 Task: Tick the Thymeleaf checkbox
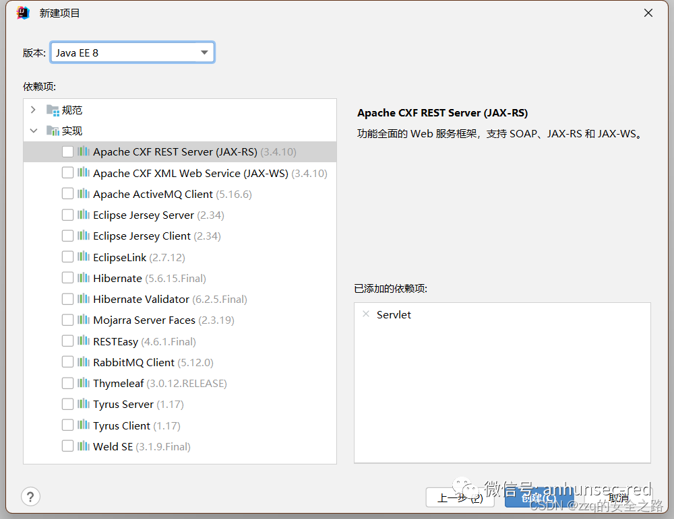pos(67,383)
